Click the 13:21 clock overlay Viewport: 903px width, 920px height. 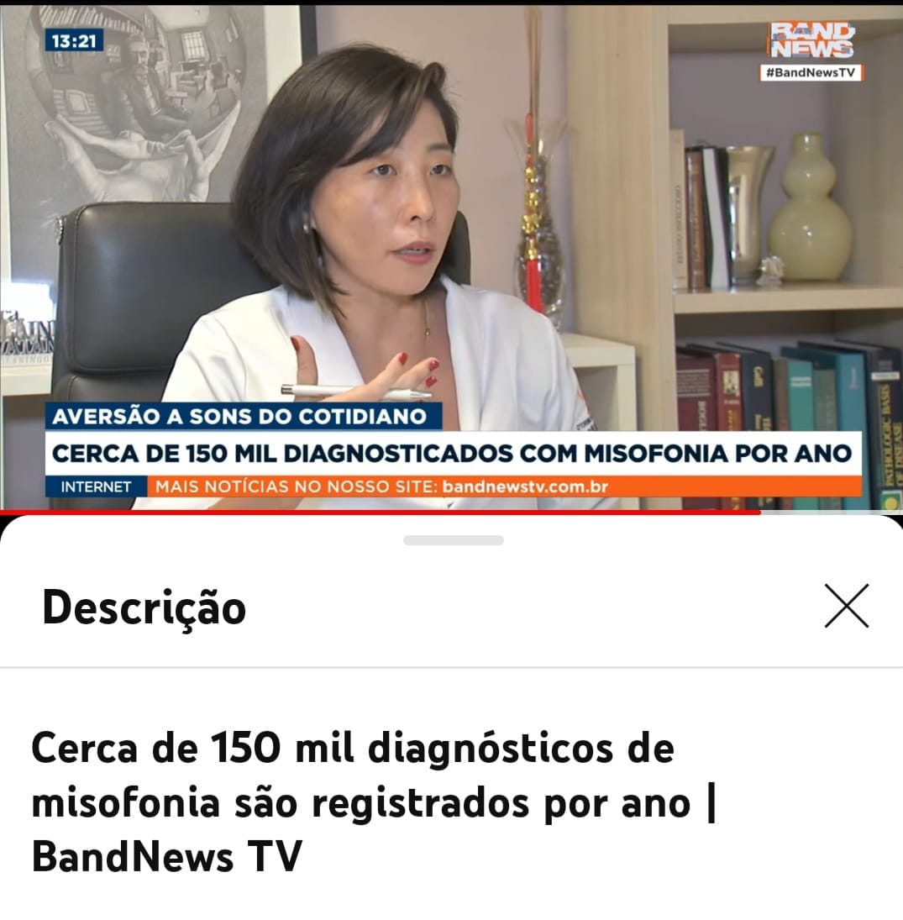click(x=74, y=41)
